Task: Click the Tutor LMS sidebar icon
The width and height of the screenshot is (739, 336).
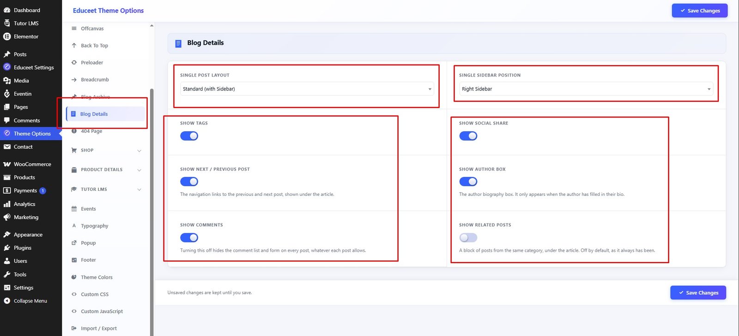Action: click(7, 23)
